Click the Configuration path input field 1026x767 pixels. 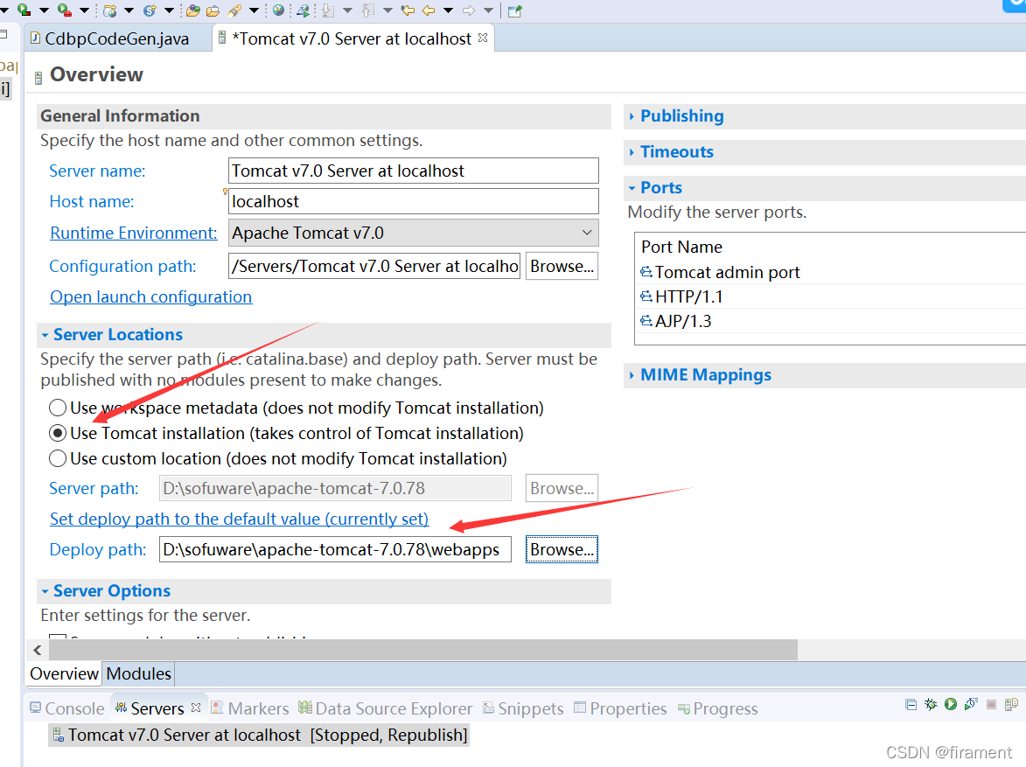[x=374, y=266]
